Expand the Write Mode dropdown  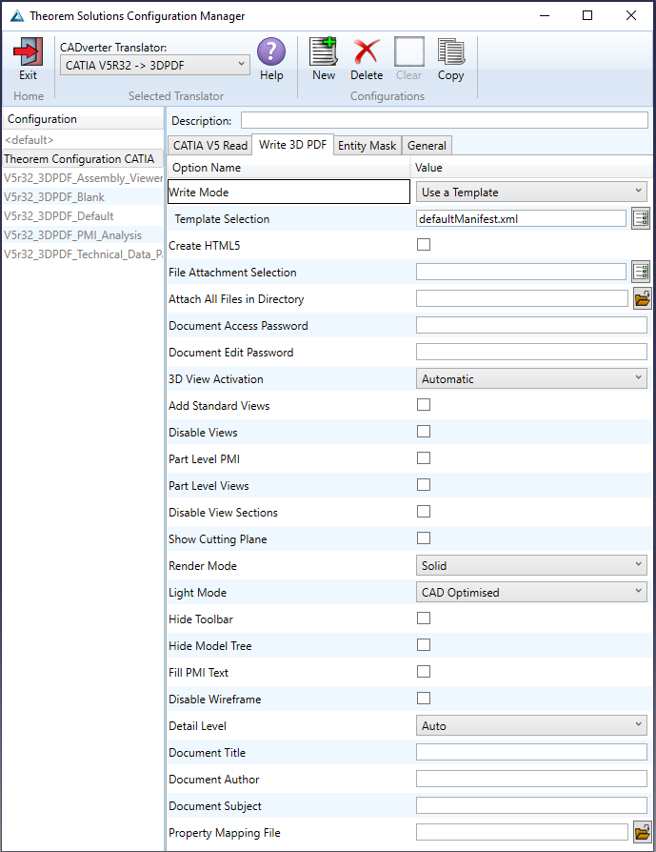tap(531, 192)
